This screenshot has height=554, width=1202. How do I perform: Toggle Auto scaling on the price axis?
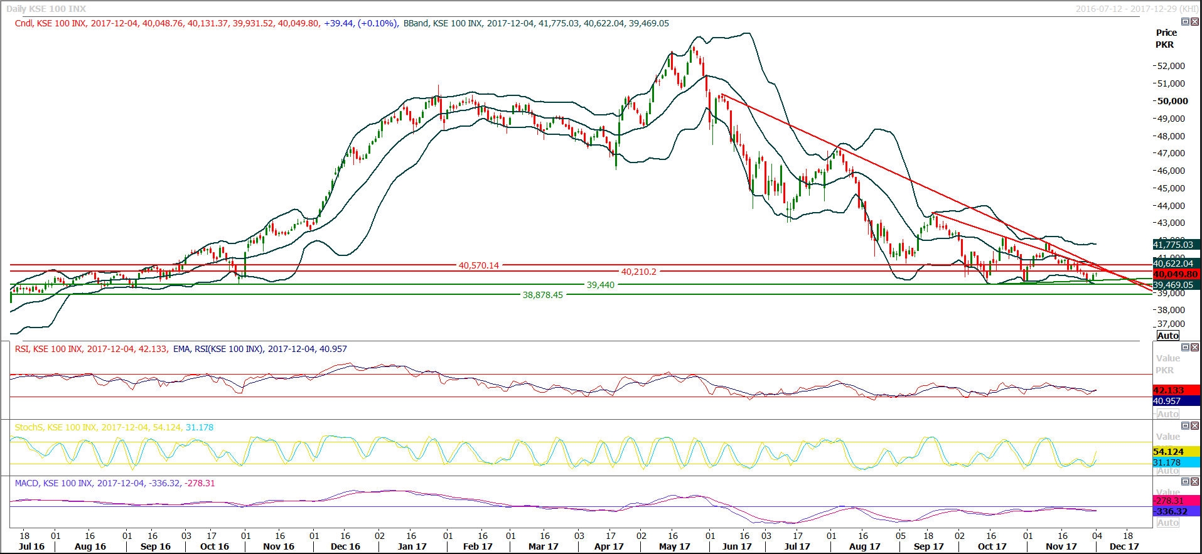click(1167, 336)
